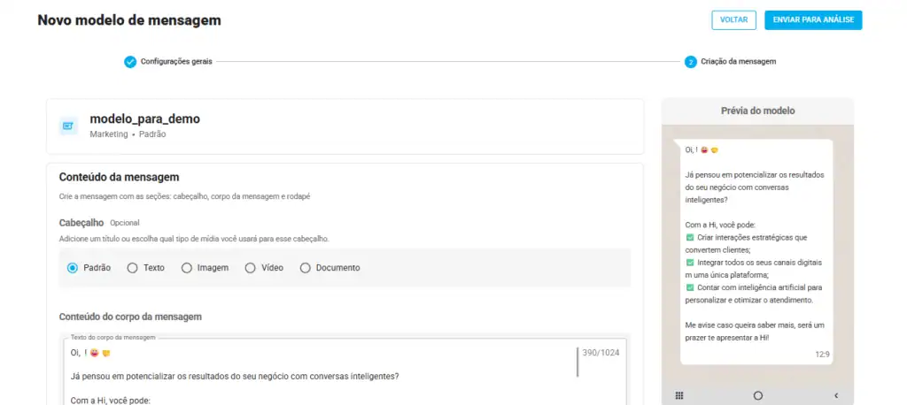Click the message template icon beside modelo_para_demo
907x405 pixels.
pos(69,126)
